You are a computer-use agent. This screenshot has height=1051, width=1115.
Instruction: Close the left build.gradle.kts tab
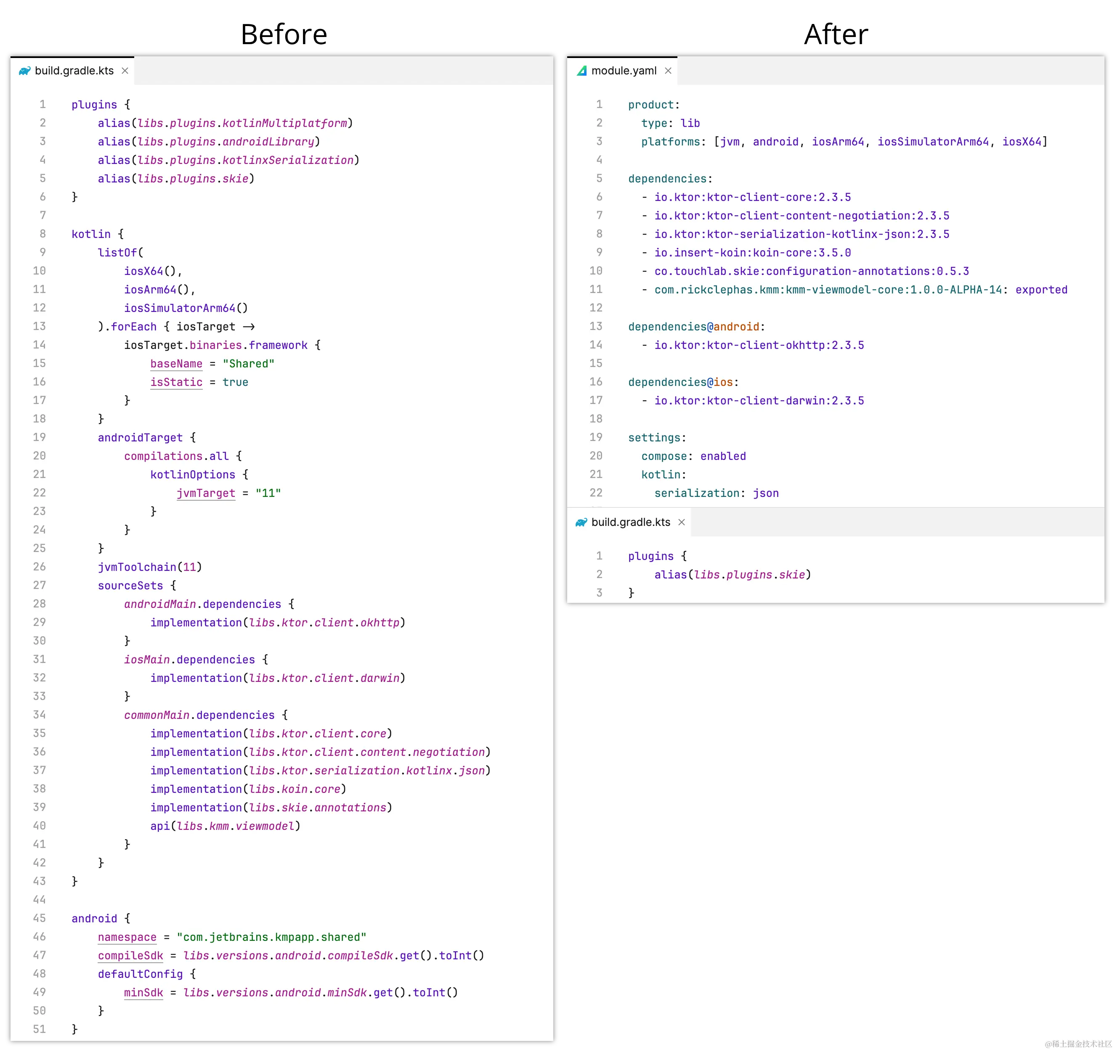point(125,71)
